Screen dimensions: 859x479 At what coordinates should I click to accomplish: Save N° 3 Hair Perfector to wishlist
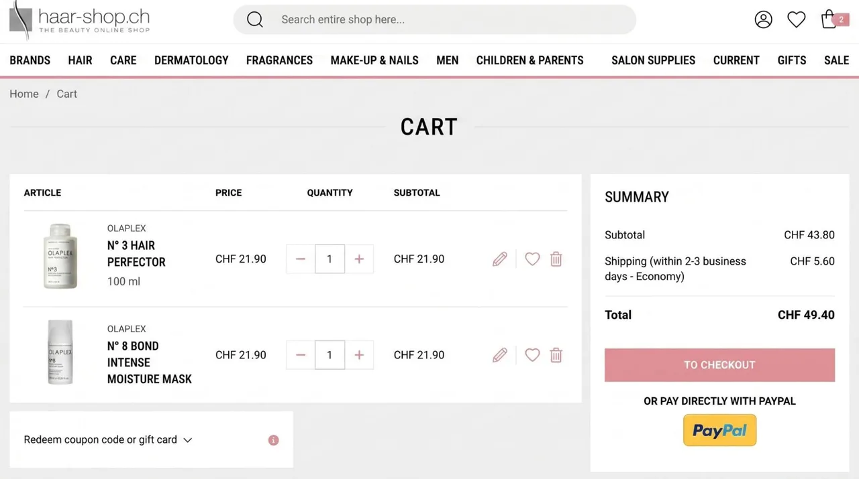(x=532, y=259)
